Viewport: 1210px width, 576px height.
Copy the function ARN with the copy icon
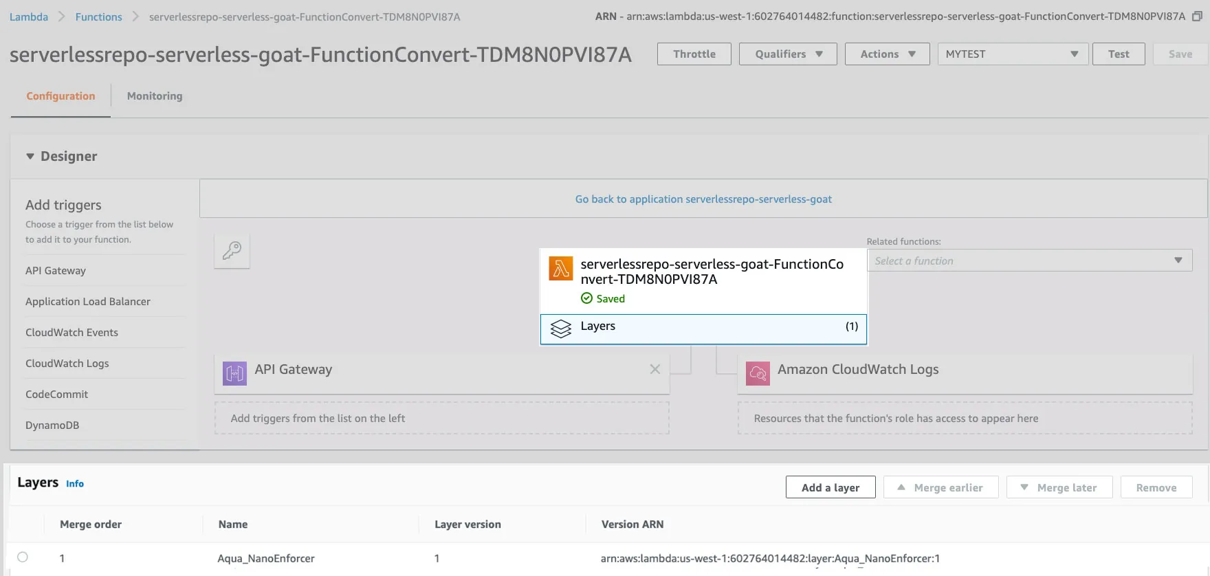point(1197,16)
